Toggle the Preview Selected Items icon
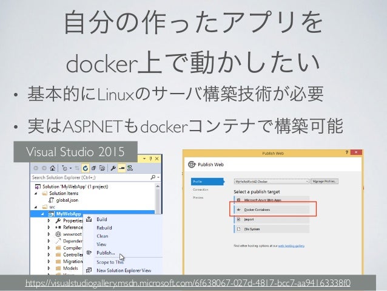Image resolution: width=387 pixels, height=291 pixels. click(121, 168)
